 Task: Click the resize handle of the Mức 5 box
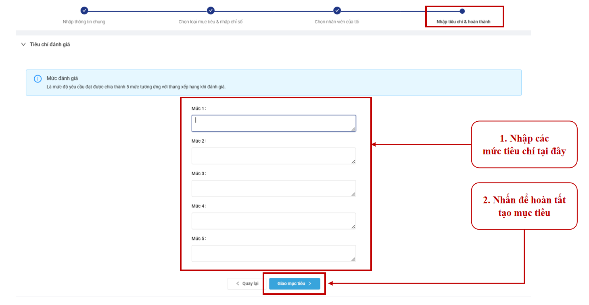[353, 259]
